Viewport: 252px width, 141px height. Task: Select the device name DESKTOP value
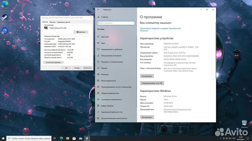(171, 44)
